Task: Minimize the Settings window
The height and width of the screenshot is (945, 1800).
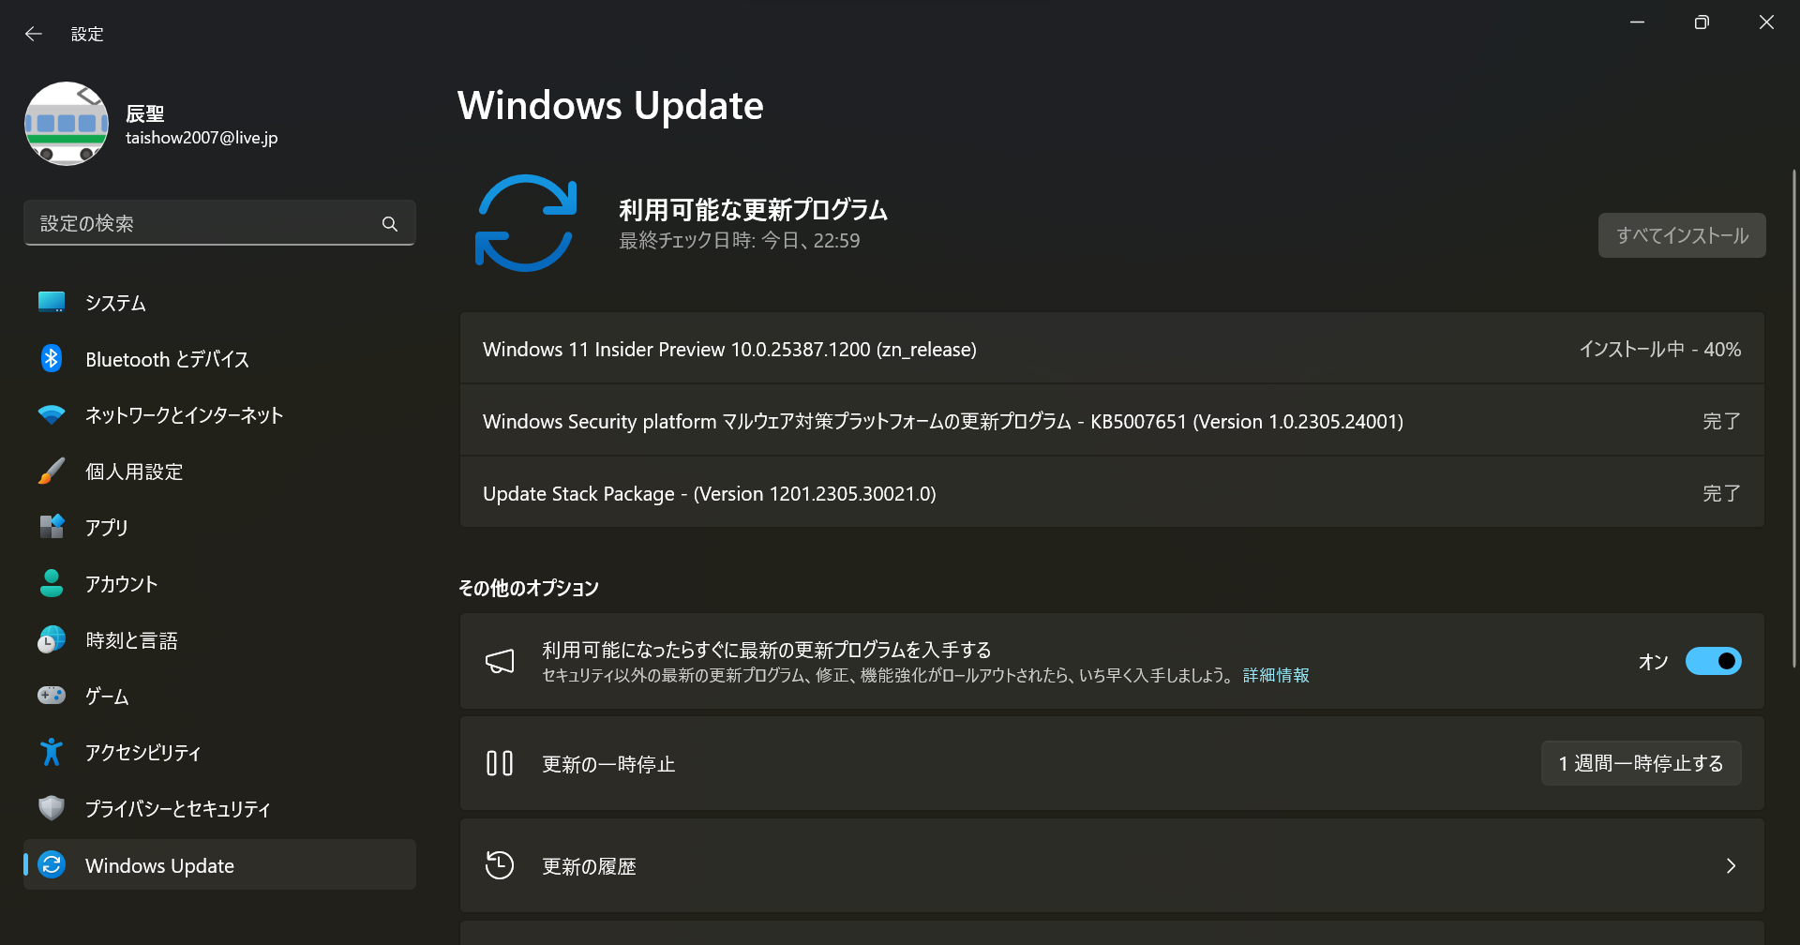Action: click(1637, 22)
